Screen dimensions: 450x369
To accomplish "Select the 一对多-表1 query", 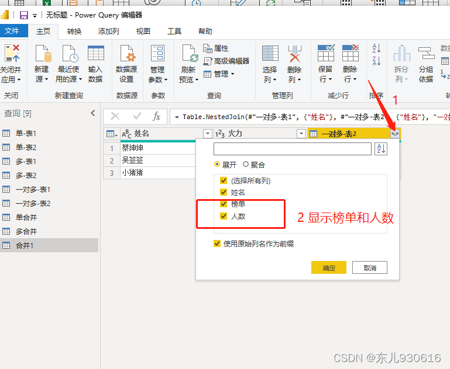I will (x=49, y=189).
